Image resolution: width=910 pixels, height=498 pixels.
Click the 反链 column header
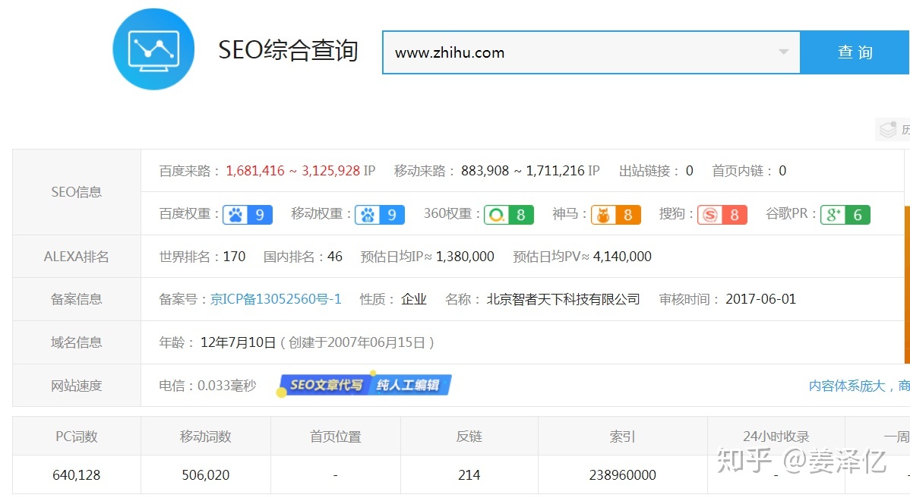click(469, 437)
